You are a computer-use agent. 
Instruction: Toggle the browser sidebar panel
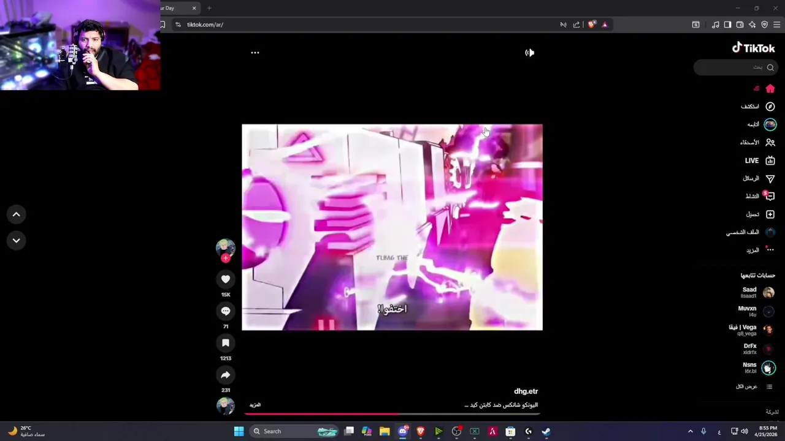tap(727, 24)
